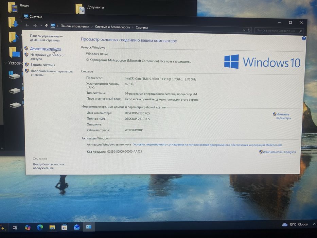Click the 16,0 ГБ memory value
The image size is (317, 238).
(x=129, y=84)
